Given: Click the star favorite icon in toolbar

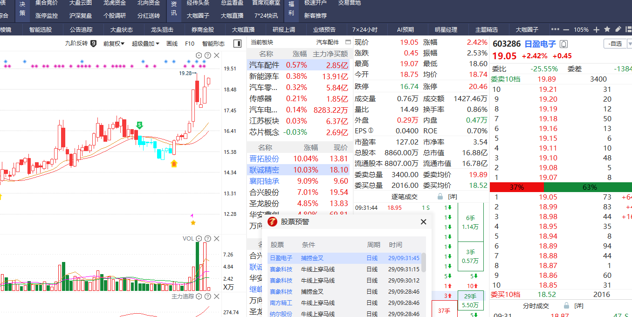Looking at the screenshot, I should 607,29.
